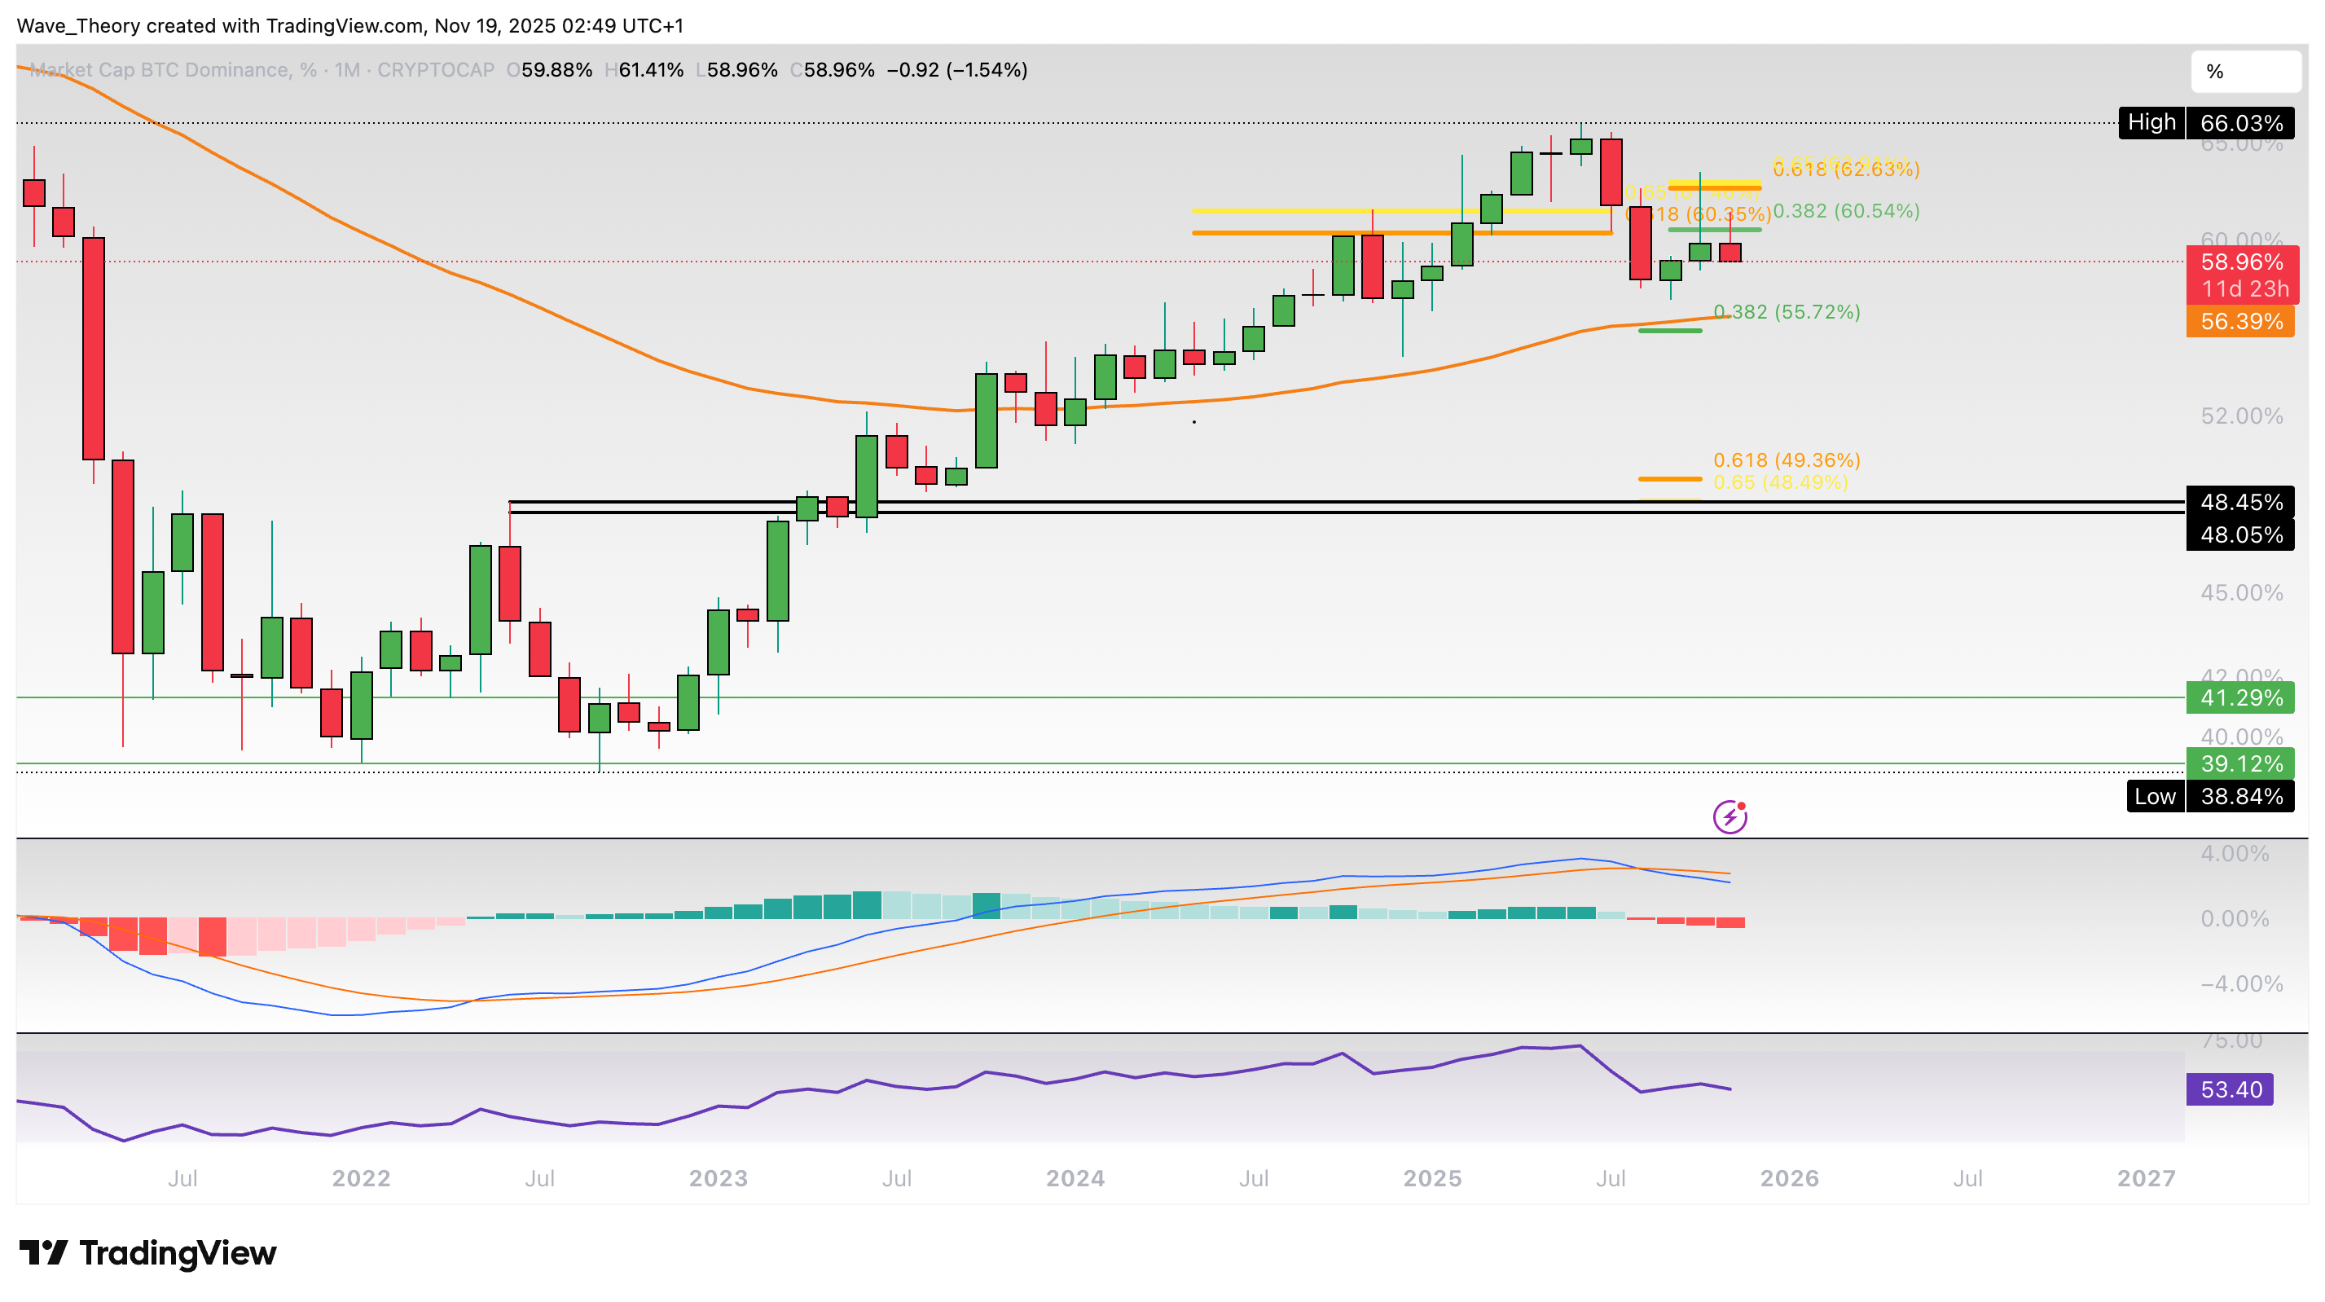Screen dimensions: 2325x1302
Task: Select the 2024 label on the time axis
Action: (x=1075, y=1178)
